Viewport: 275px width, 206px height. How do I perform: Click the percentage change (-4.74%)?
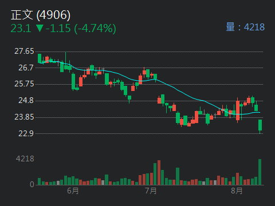coord(95,29)
